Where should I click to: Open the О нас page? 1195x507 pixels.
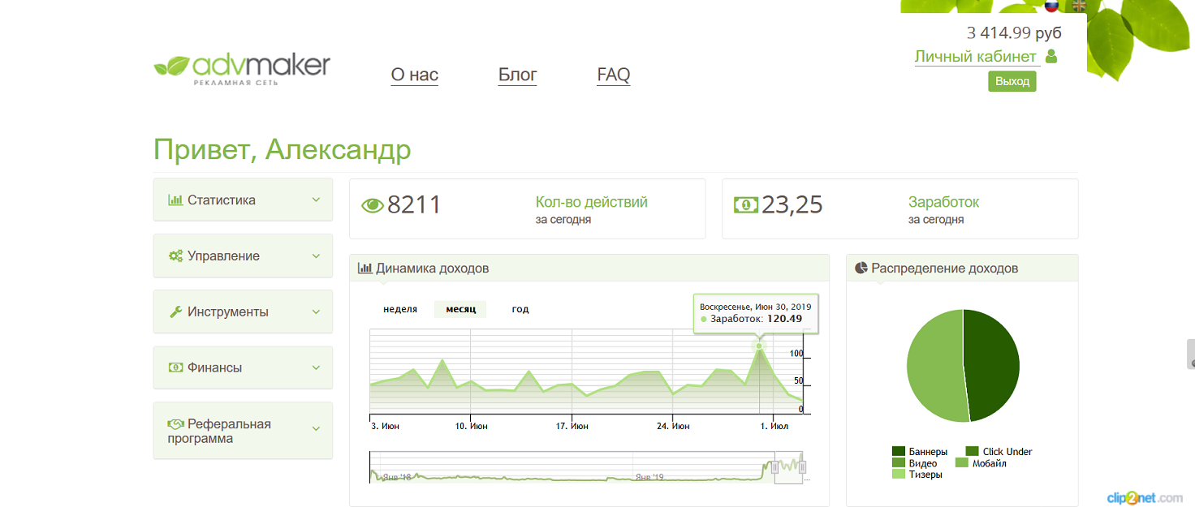(415, 75)
